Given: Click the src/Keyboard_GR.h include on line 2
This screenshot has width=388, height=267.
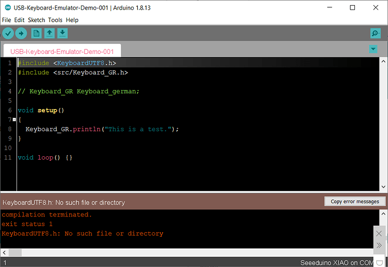Looking at the screenshot, I should point(73,73).
